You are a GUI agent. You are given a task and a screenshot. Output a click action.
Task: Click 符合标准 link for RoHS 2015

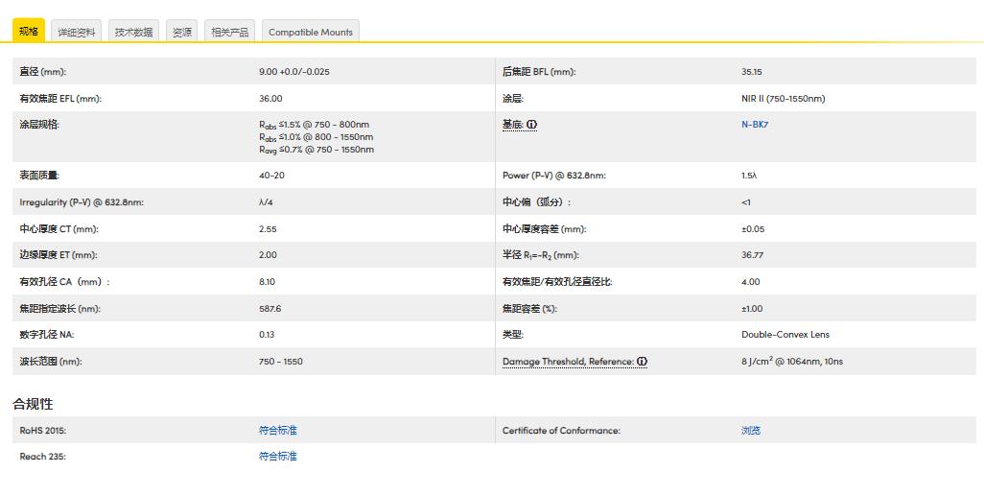point(278,431)
